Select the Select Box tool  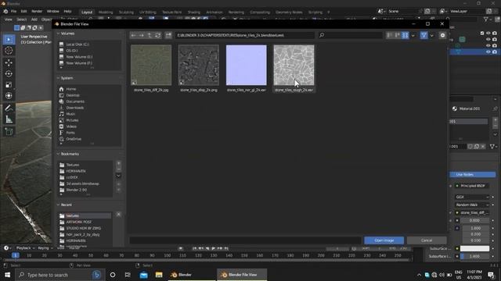pyautogui.click(x=9, y=40)
